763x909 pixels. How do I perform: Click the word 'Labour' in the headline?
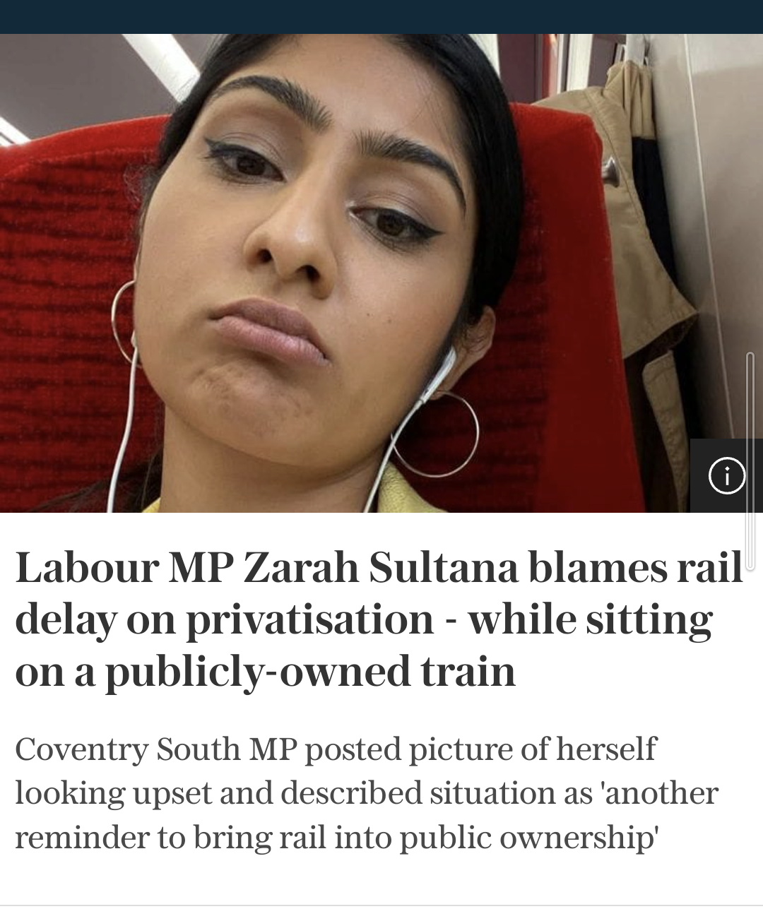click(86, 567)
